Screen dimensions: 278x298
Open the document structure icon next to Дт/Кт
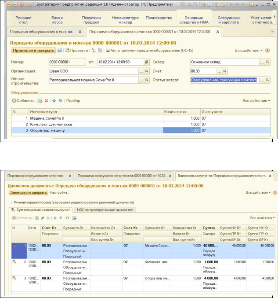[x=100, y=50]
